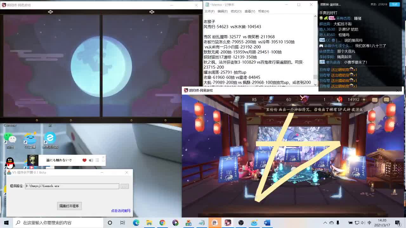This screenshot has width=406, height=228.
Task: Click the volume icon in system tray
Action: pyautogui.click(x=363, y=223)
